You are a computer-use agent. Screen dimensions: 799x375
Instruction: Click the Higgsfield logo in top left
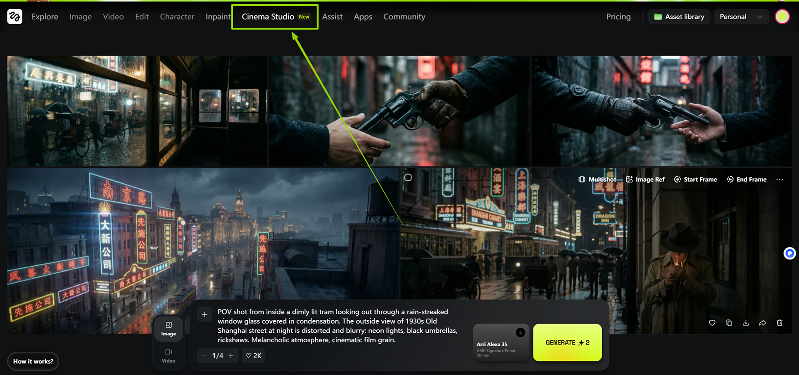pos(15,17)
